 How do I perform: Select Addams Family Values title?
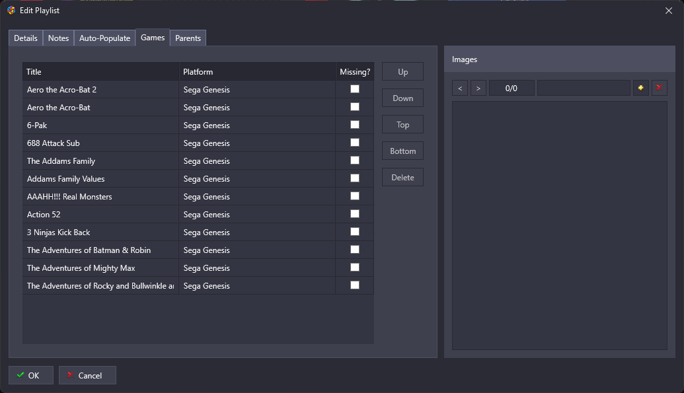tap(66, 179)
